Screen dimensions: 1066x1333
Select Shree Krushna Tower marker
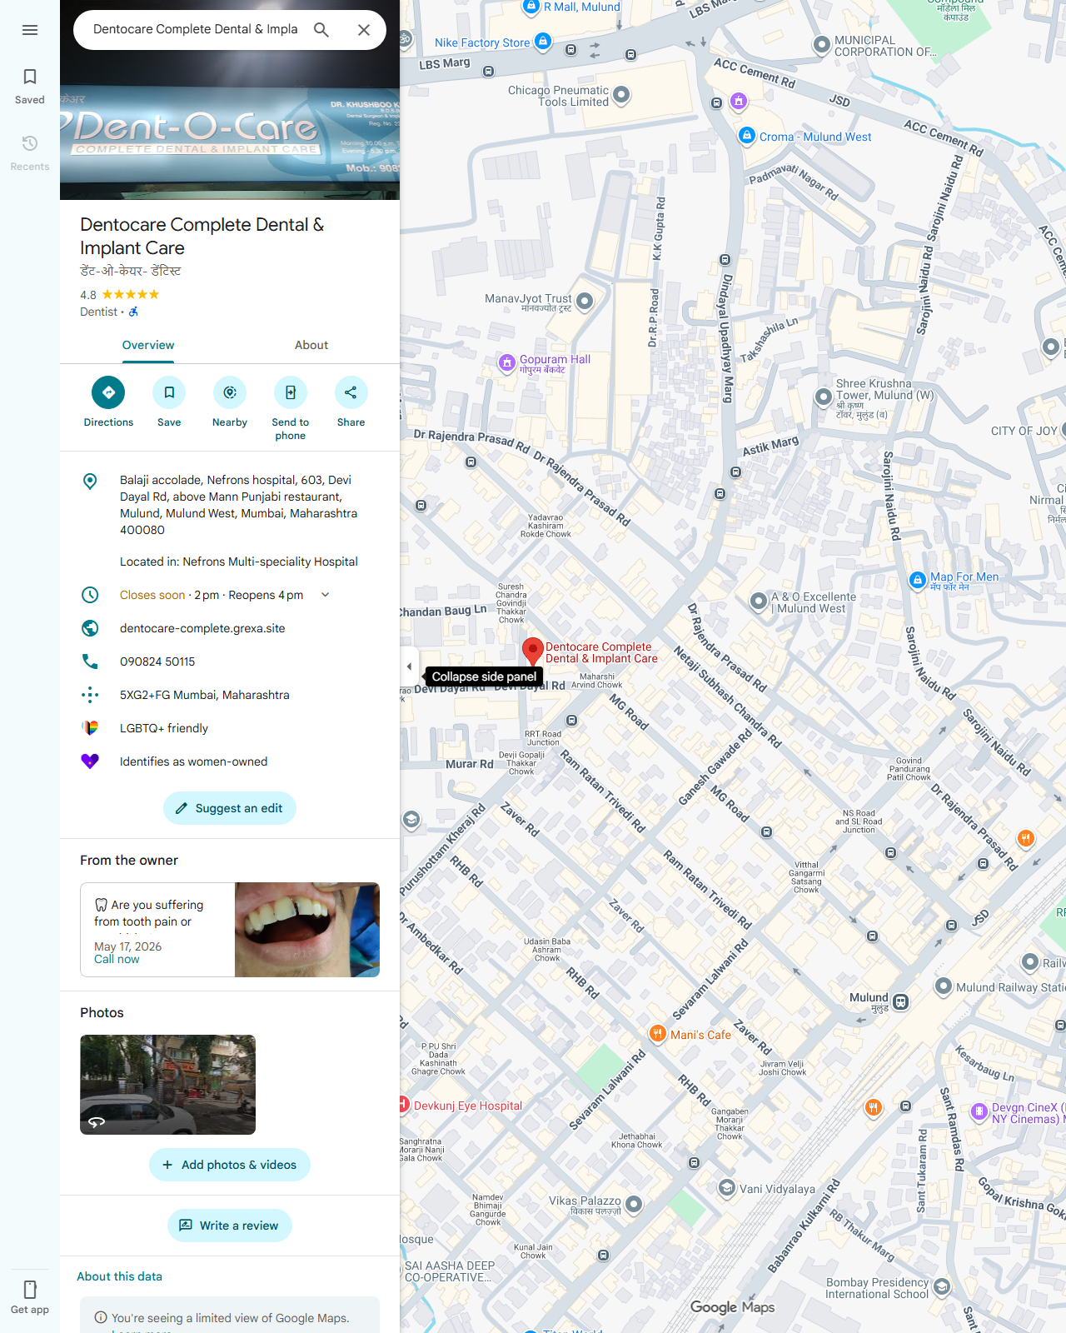point(823,397)
